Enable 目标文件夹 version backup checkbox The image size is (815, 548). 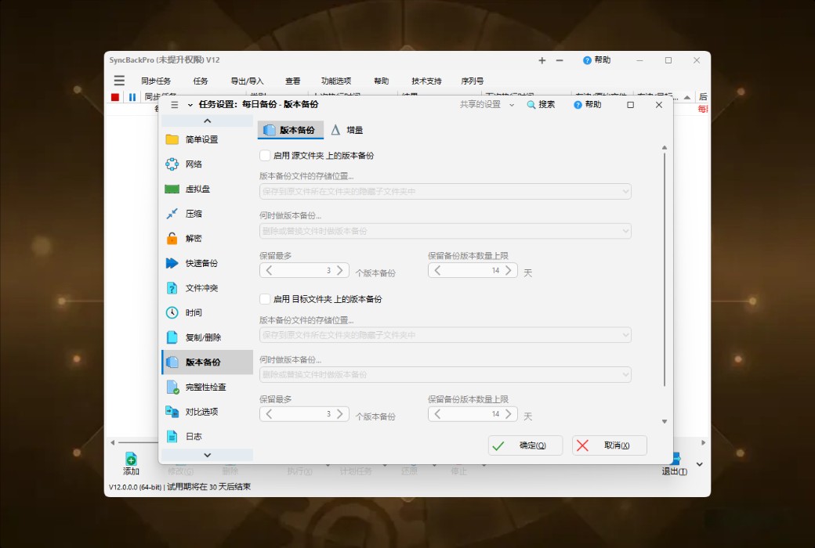click(265, 299)
